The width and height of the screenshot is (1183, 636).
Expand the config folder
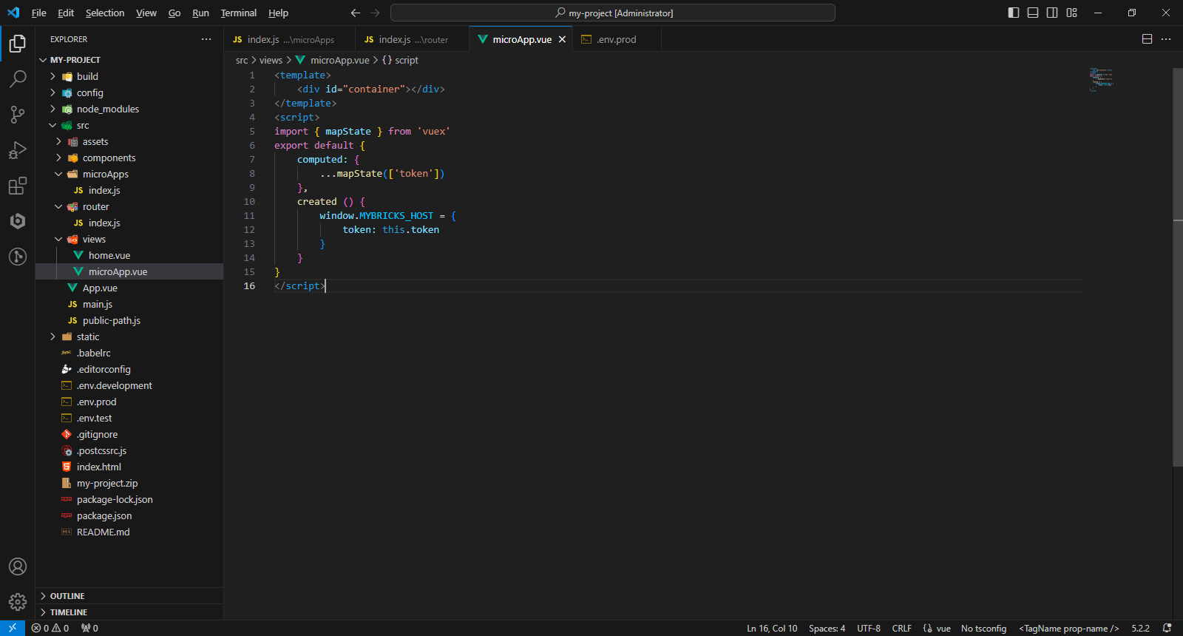[129, 92]
